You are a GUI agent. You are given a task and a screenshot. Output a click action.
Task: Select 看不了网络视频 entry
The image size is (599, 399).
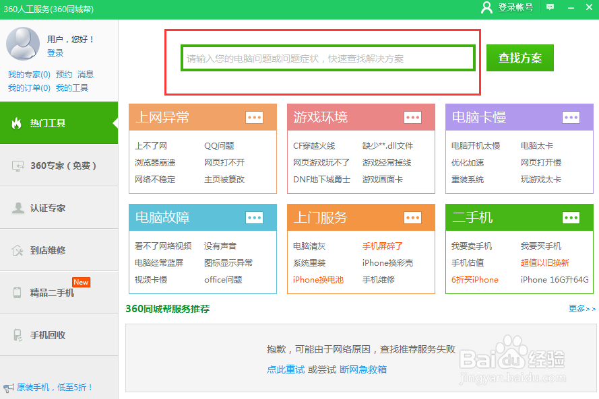163,246
